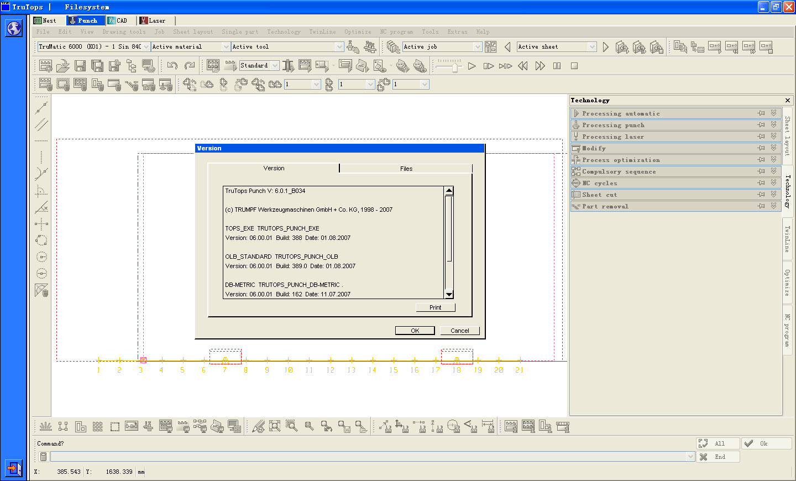Click the version info scrollbar down arrow
The width and height of the screenshot is (796, 481).
click(x=449, y=295)
